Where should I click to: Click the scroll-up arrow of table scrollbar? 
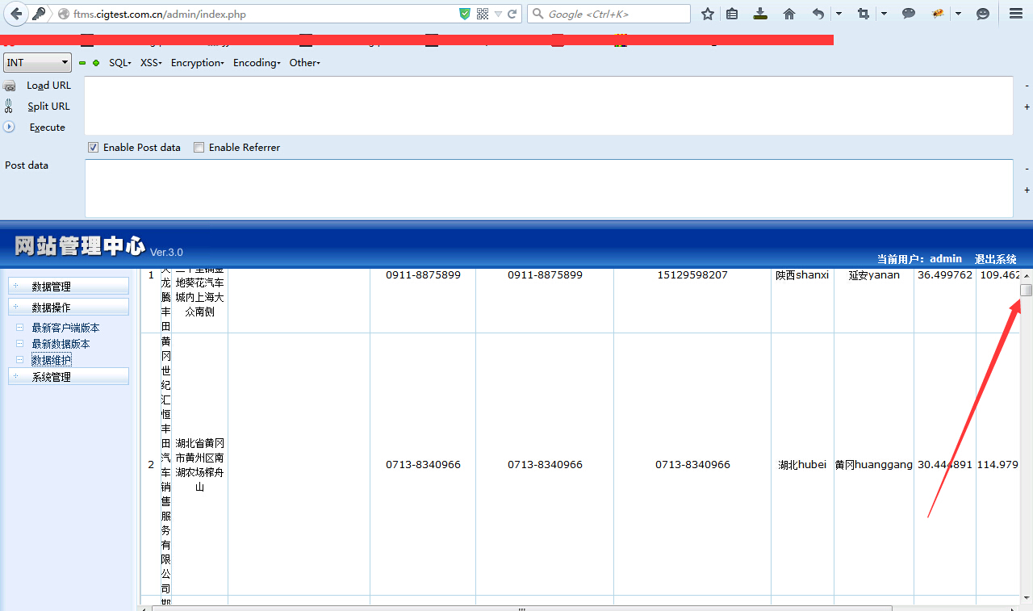click(1027, 276)
